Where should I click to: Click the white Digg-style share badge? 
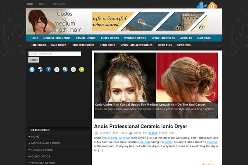coord(57,69)
